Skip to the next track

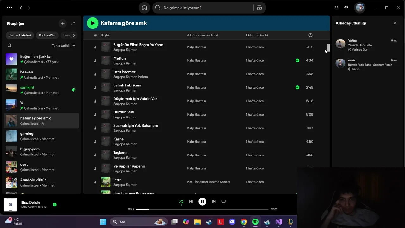[x=214, y=201]
